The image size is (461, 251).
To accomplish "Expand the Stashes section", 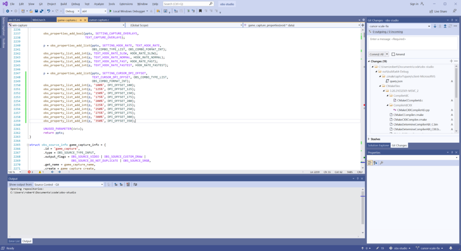I will pyautogui.click(x=369, y=139).
